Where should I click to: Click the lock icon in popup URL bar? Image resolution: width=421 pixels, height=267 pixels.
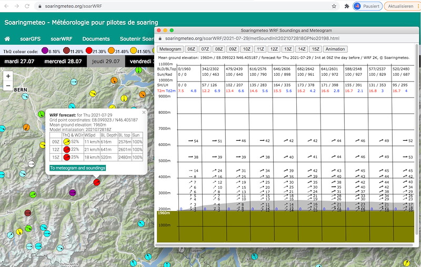tap(161, 38)
